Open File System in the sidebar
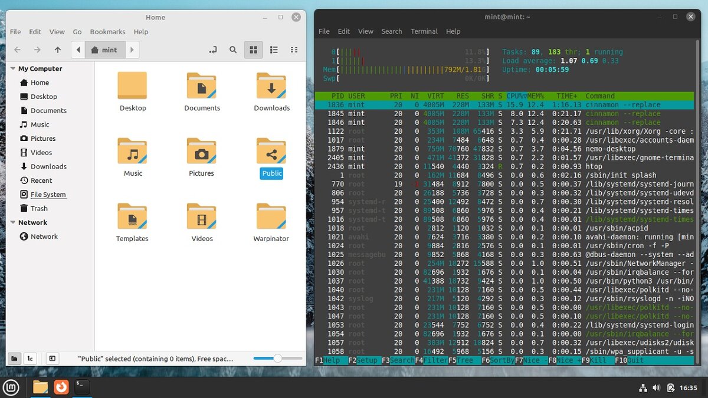This screenshot has height=398, width=708. click(x=48, y=195)
